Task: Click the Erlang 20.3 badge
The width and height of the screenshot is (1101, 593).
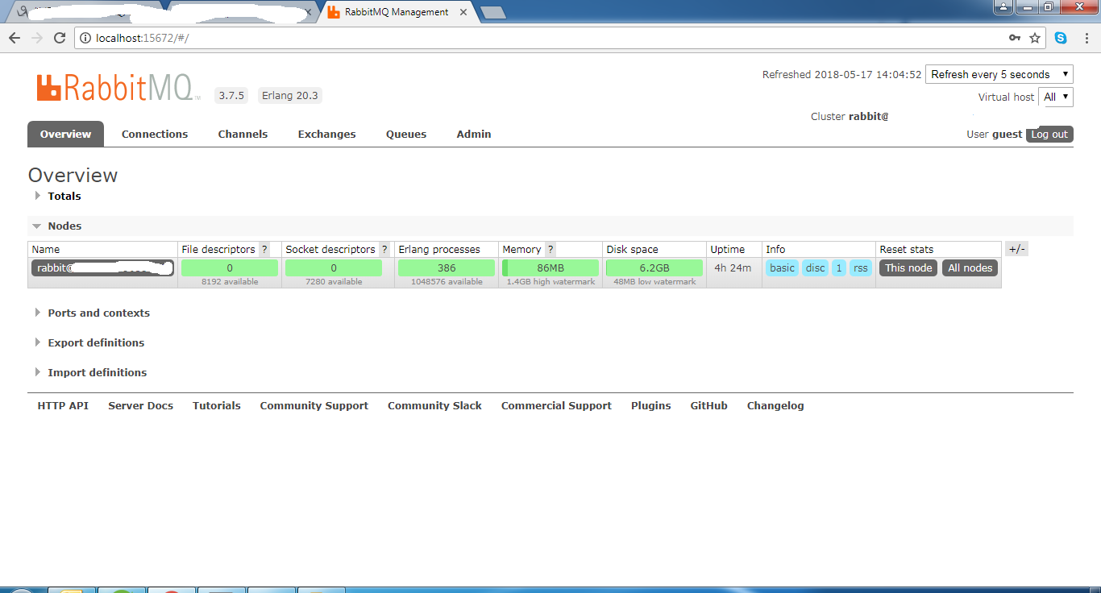Action: 290,95
